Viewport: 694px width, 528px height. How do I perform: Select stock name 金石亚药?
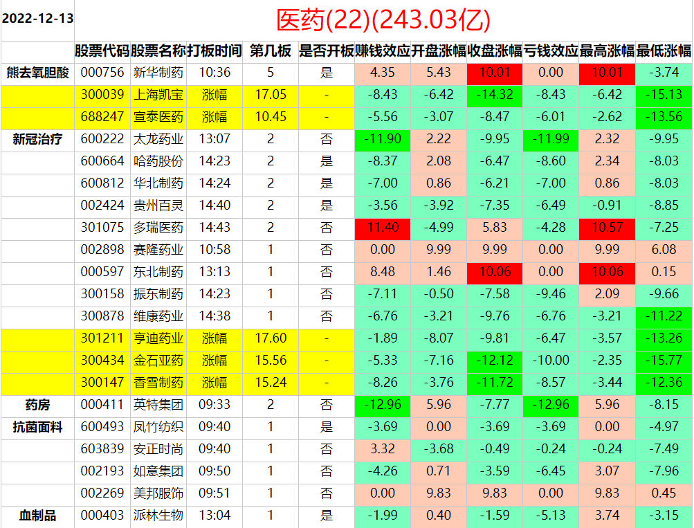click(x=158, y=361)
